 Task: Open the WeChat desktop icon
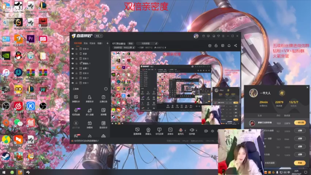[x=18, y=125]
